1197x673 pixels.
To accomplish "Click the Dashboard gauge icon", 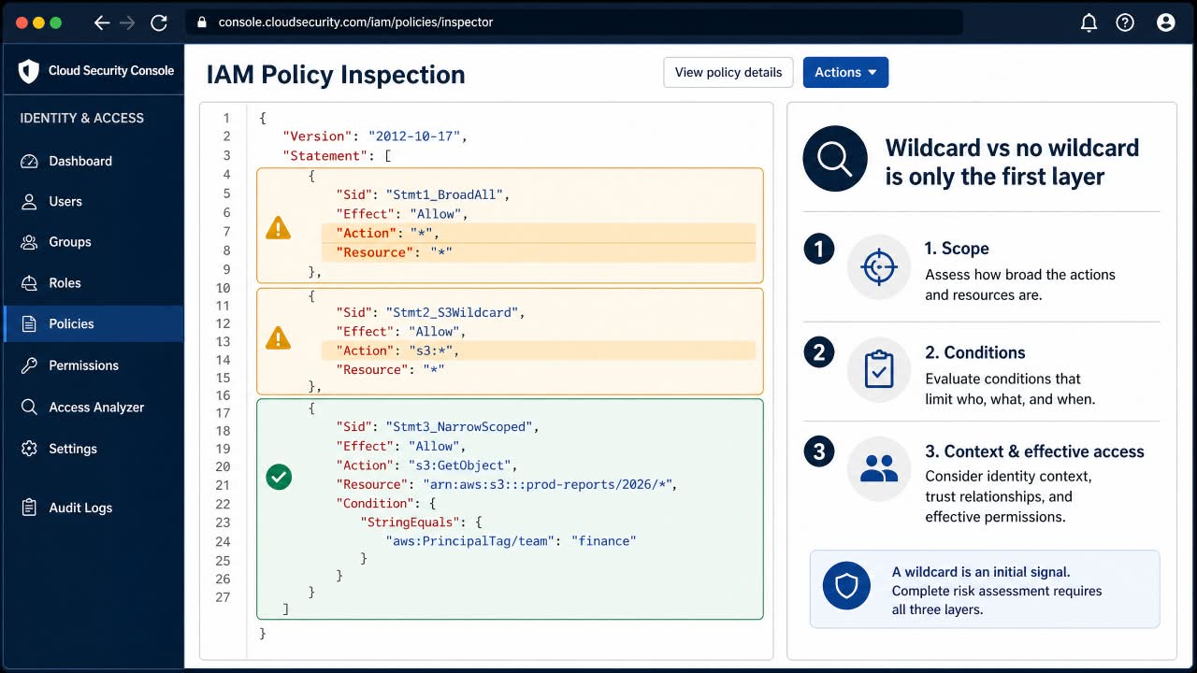I will (x=29, y=161).
